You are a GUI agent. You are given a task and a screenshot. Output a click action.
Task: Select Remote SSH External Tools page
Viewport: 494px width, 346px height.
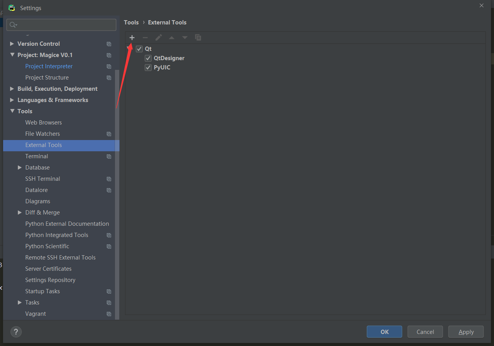[60, 258]
